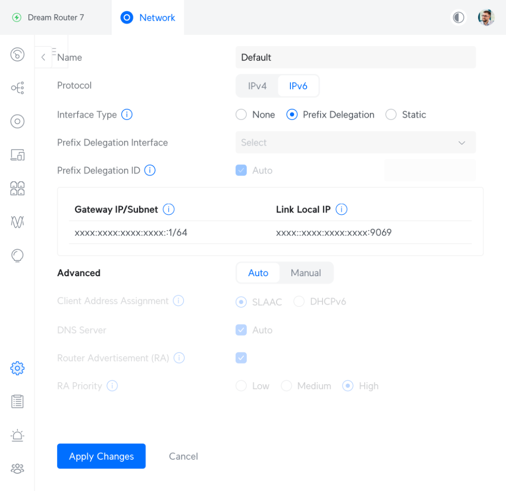Show info for Router Advertisement (RA)
The height and width of the screenshot is (491, 506).
(x=179, y=358)
